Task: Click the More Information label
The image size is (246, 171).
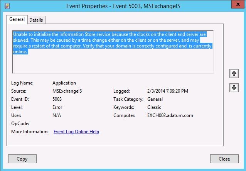Action: (30, 132)
